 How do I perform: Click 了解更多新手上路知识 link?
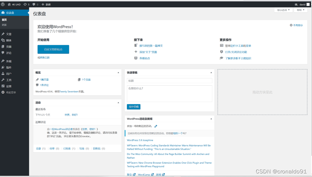click(x=238, y=58)
